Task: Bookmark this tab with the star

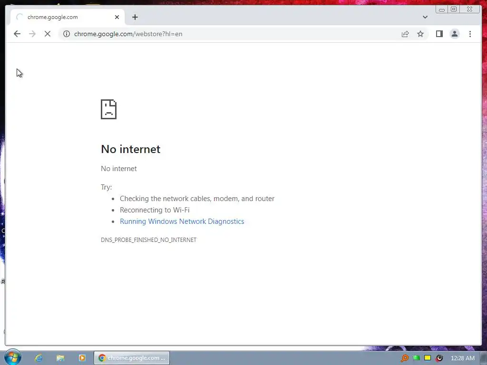Action: coord(420,34)
